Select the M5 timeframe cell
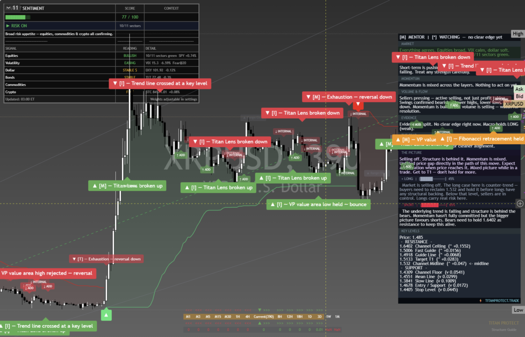 (x=208, y=316)
